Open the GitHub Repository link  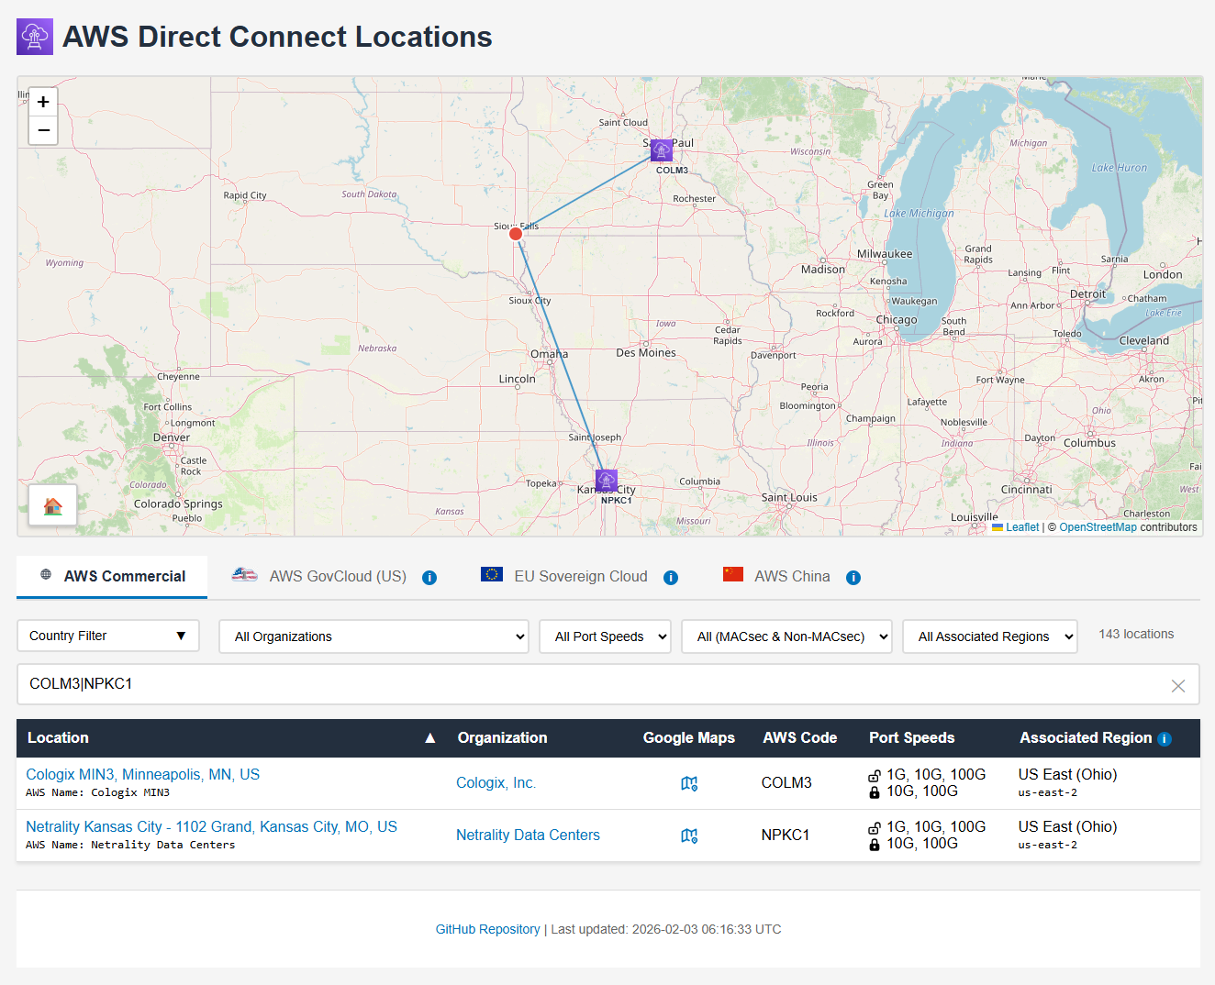pyautogui.click(x=487, y=929)
